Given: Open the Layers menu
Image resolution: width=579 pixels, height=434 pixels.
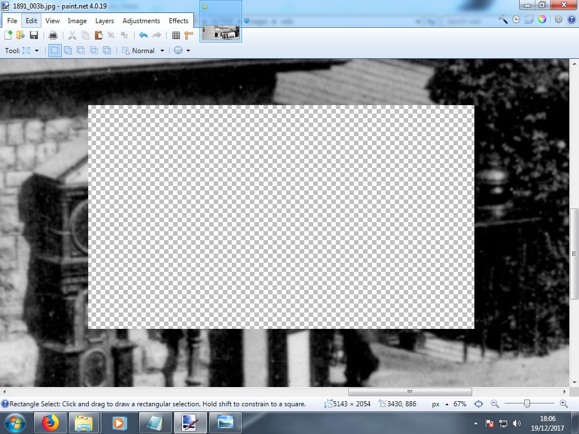Looking at the screenshot, I should [104, 20].
